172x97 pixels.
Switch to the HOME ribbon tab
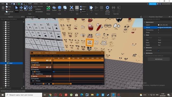tap(30, 4)
